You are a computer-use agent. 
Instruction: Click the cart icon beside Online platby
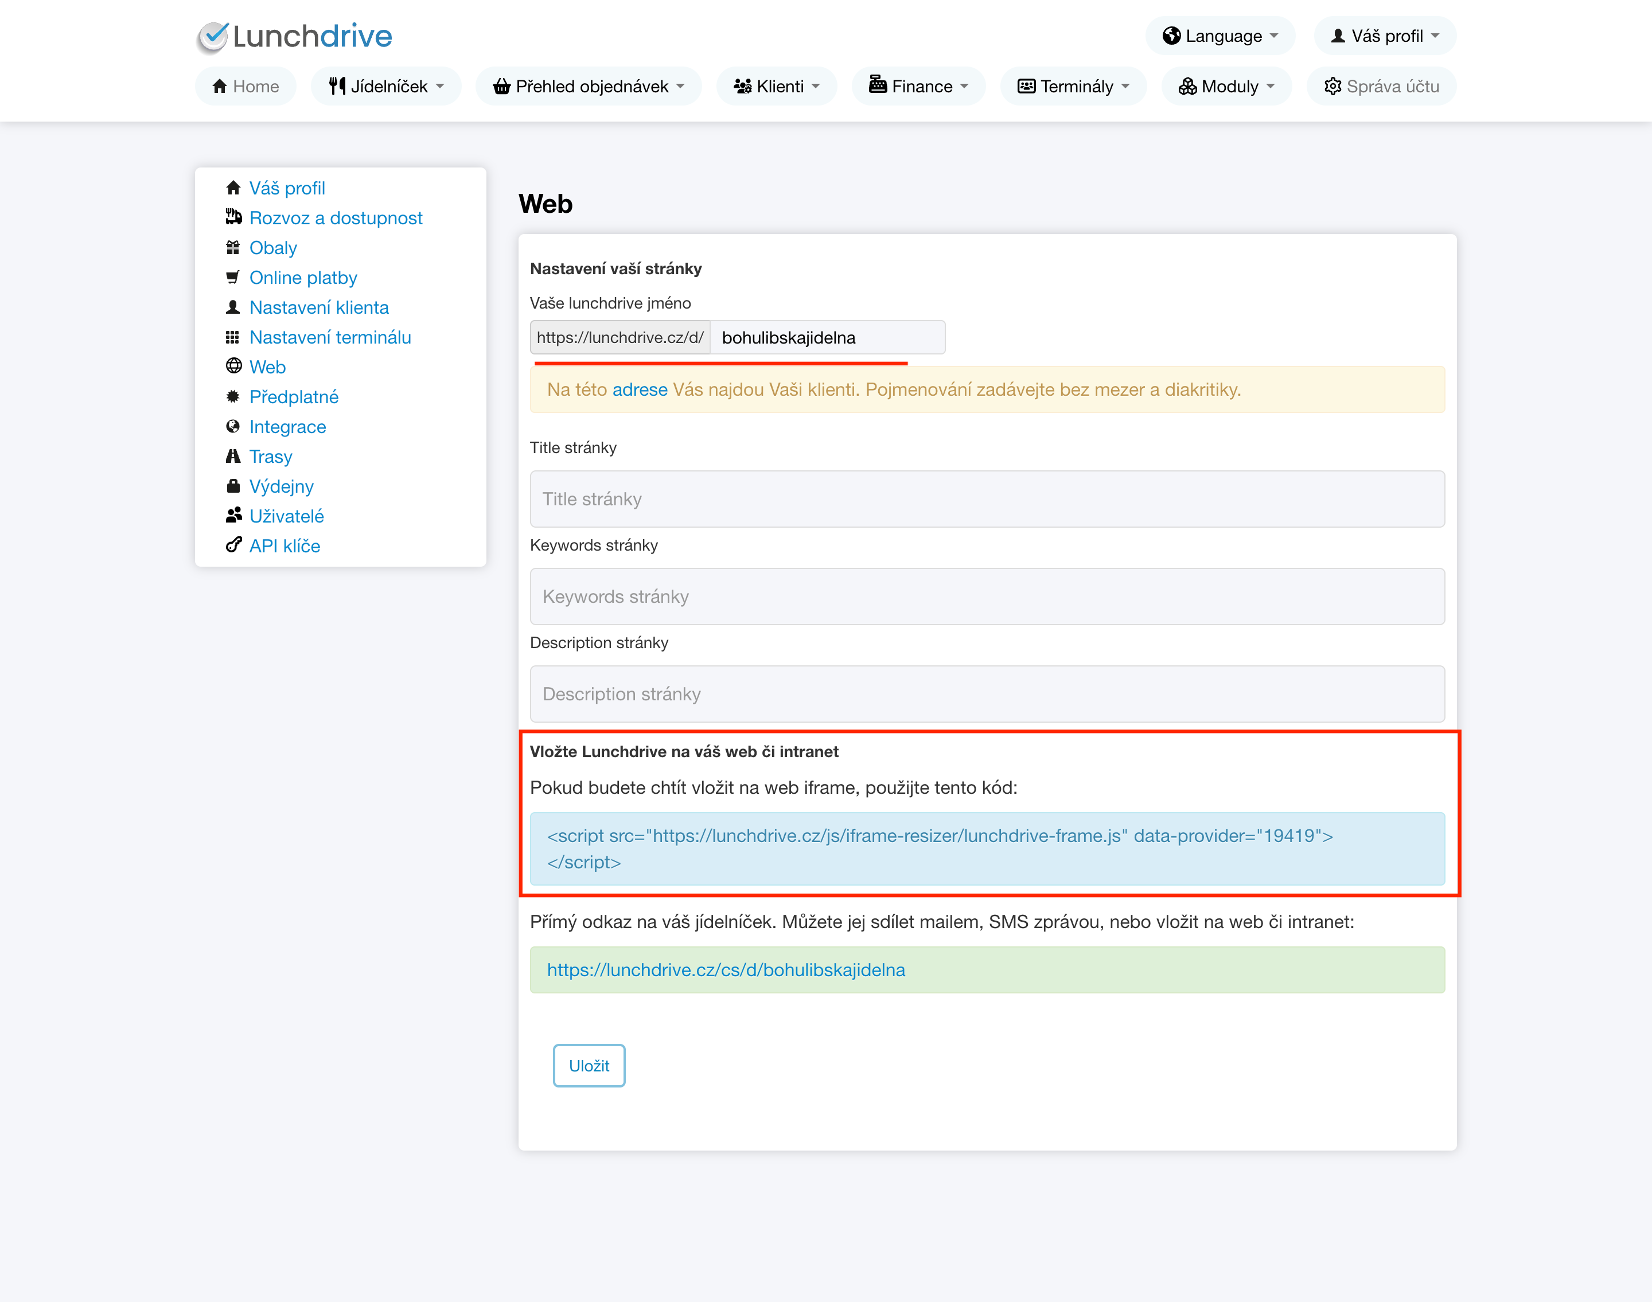point(233,276)
